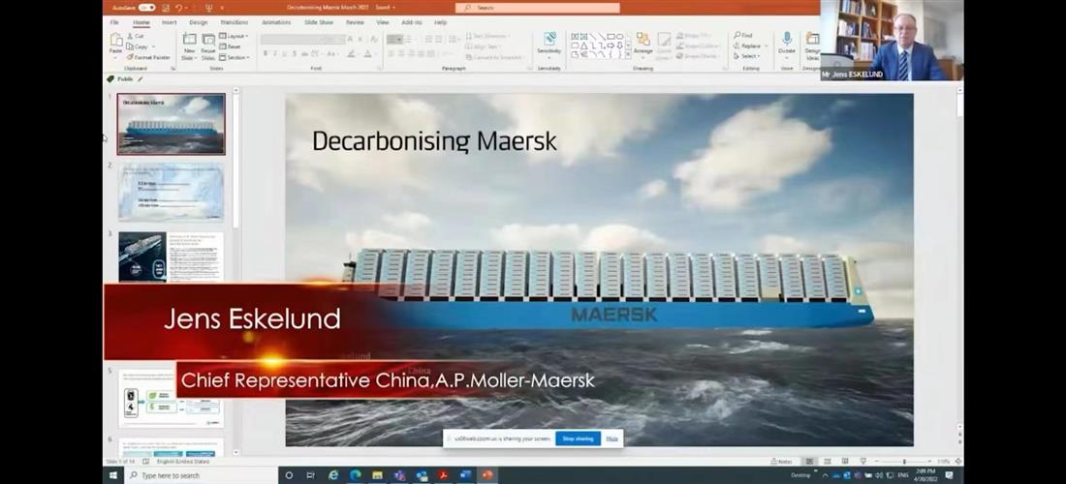Switch to Normal view in status bar
1066x484 pixels.
pyautogui.click(x=810, y=461)
